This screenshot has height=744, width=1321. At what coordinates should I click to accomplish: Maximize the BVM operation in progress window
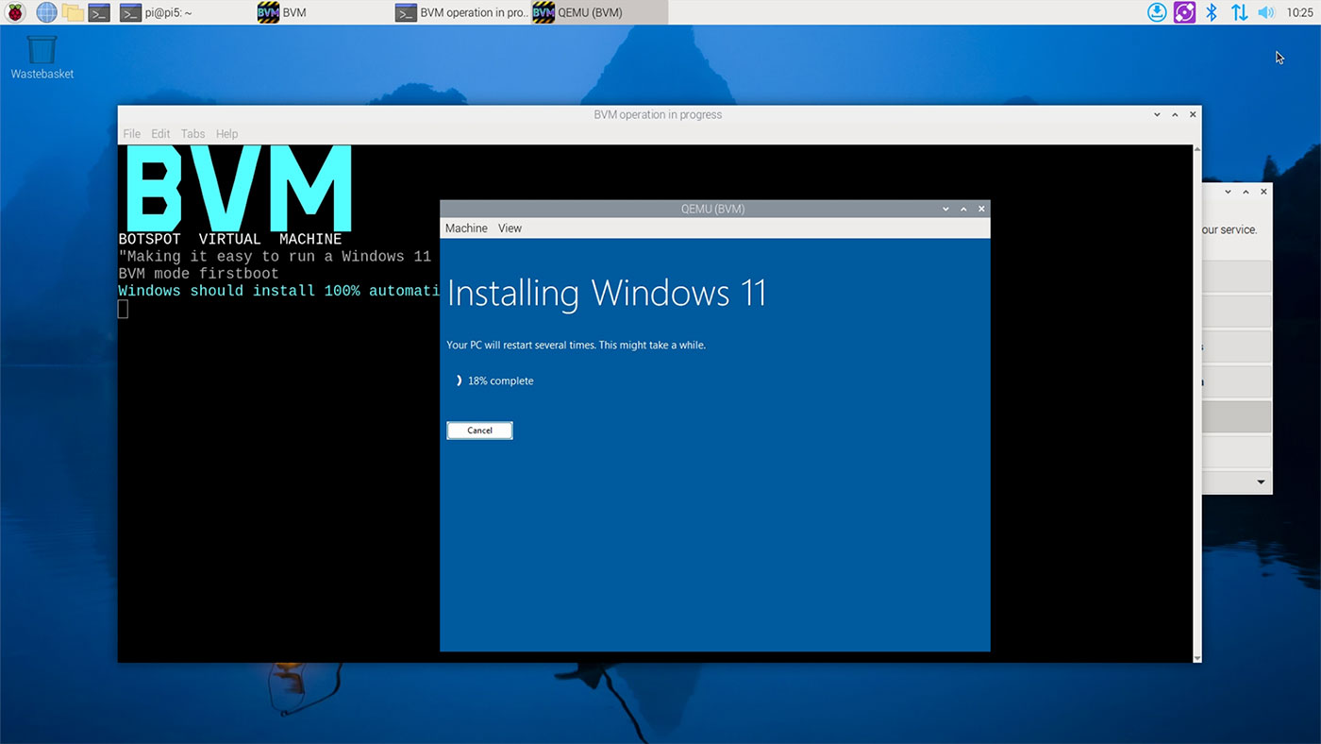coord(1175,114)
